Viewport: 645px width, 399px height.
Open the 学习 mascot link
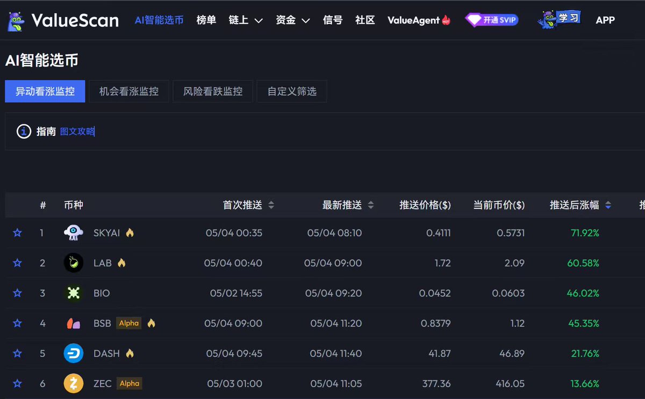coord(560,19)
